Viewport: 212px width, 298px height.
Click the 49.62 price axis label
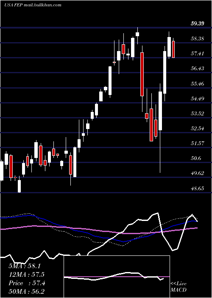click(197, 173)
